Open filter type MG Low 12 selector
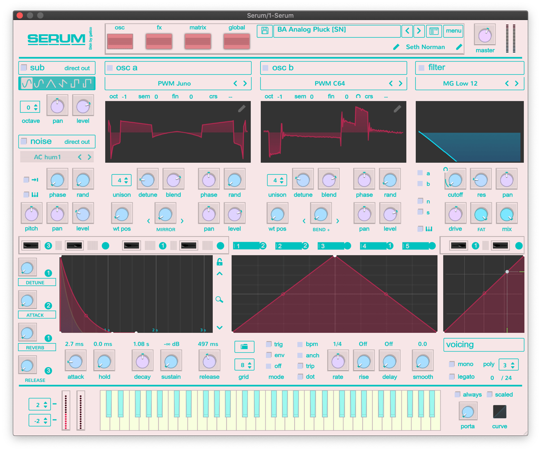 pyautogui.click(x=460, y=84)
